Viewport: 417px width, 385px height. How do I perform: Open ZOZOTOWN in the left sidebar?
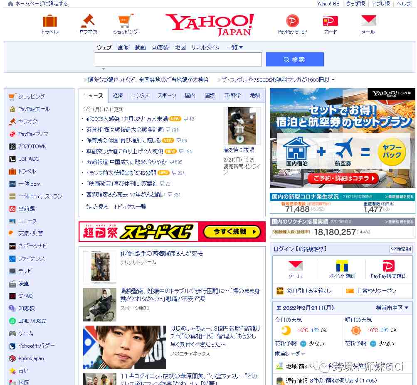click(x=32, y=147)
